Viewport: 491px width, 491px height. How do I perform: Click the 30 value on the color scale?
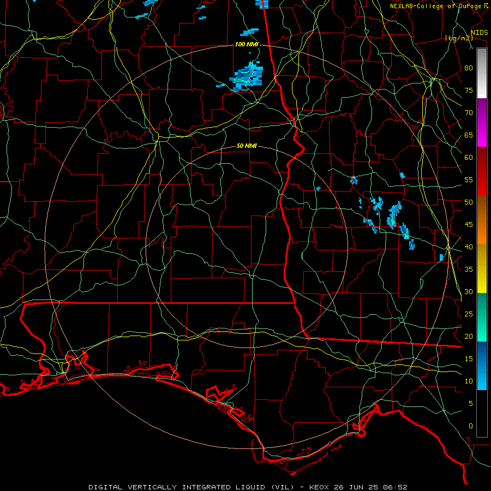click(x=469, y=291)
